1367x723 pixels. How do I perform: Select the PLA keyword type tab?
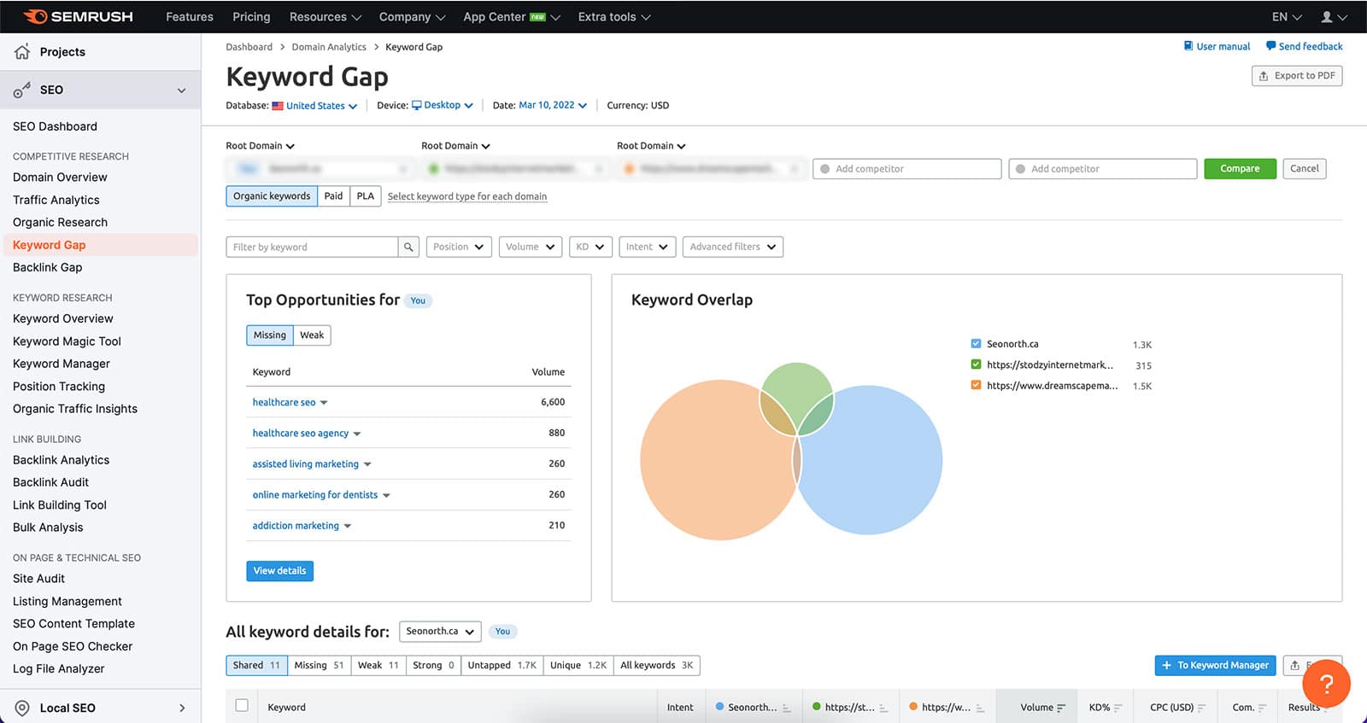click(x=366, y=196)
